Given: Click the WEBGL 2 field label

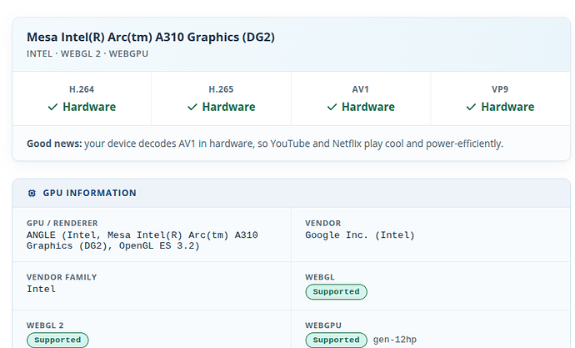Looking at the screenshot, I should click(45, 325).
